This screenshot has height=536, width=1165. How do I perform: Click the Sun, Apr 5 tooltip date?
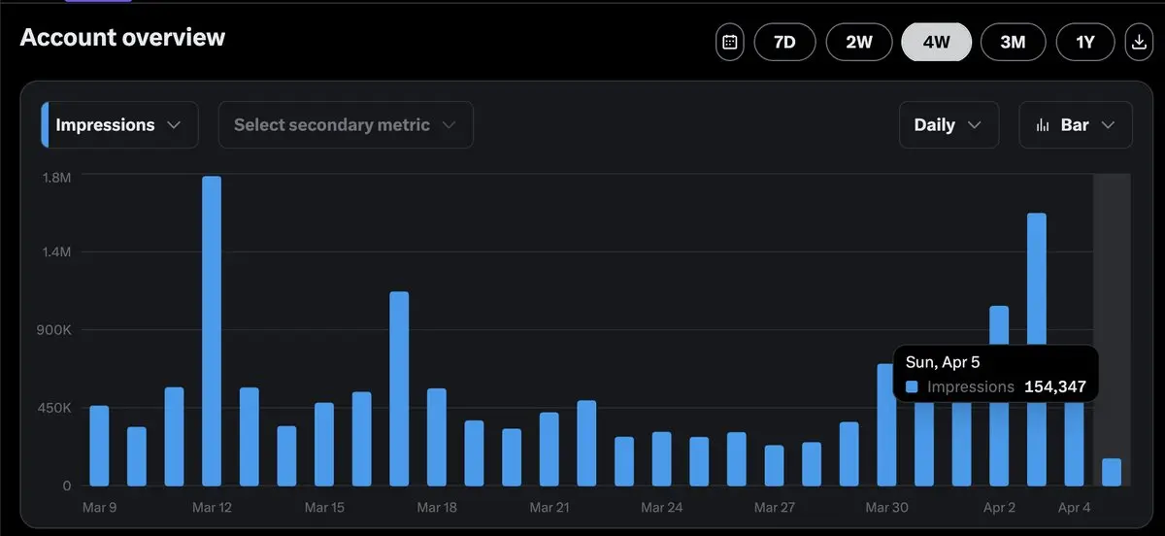tap(943, 362)
